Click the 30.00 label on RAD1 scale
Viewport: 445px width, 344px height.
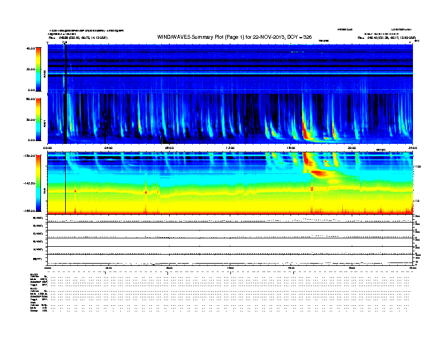click(30, 120)
